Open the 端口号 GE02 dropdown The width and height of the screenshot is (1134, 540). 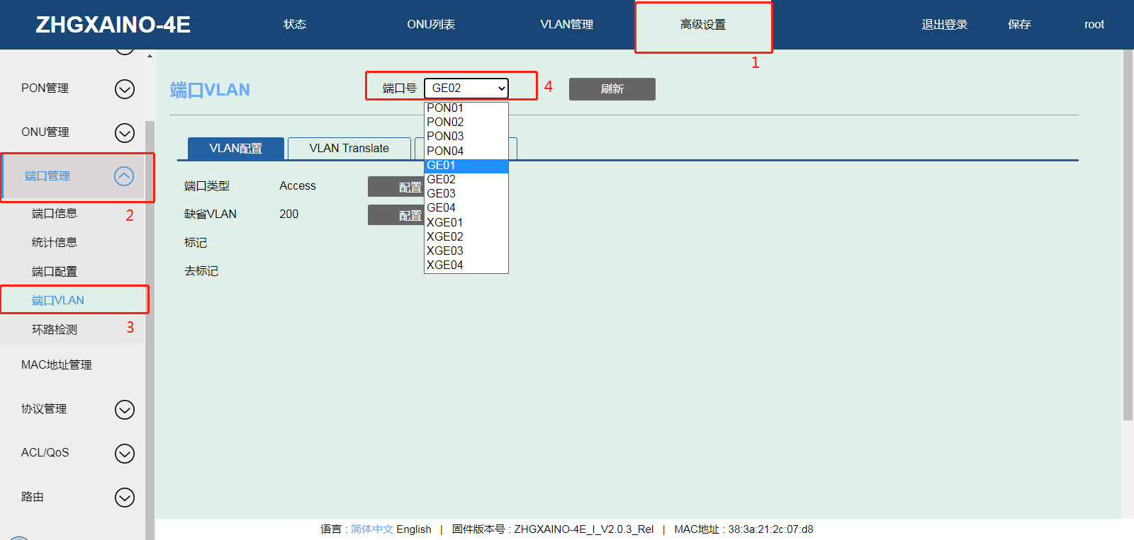466,88
